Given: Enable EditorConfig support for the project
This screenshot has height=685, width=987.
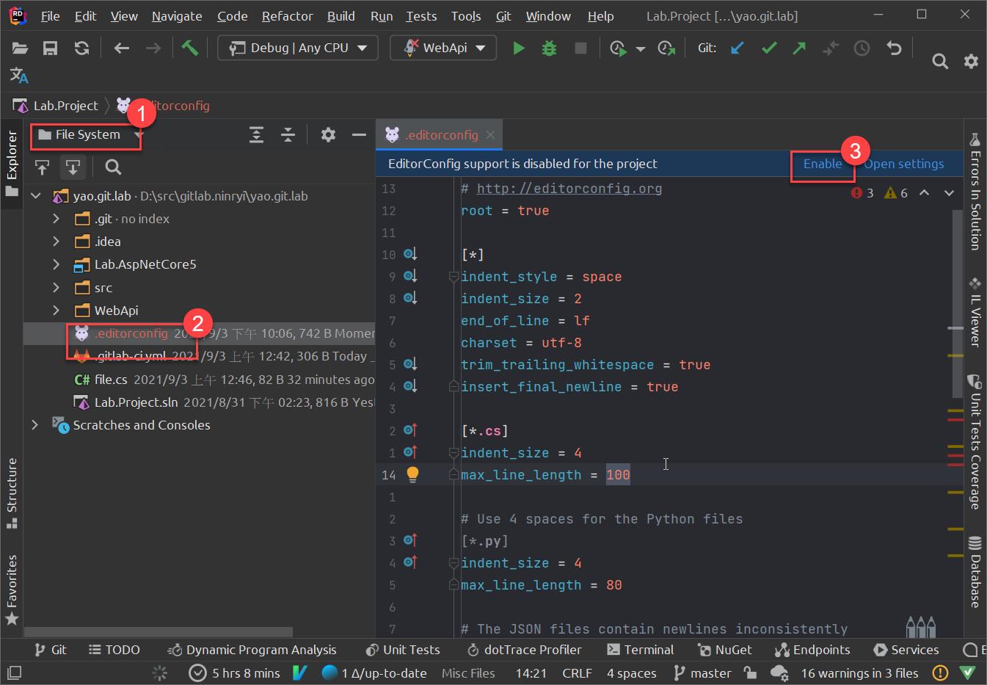Looking at the screenshot, I should (822, 164).
